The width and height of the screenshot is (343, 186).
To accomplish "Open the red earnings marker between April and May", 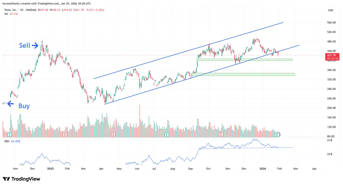I will [x=113, y=134].
